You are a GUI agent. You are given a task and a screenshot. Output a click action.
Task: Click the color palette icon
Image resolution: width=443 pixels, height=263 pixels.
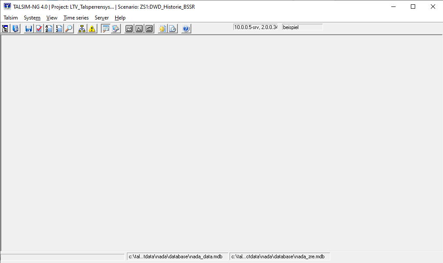point(116,29)
